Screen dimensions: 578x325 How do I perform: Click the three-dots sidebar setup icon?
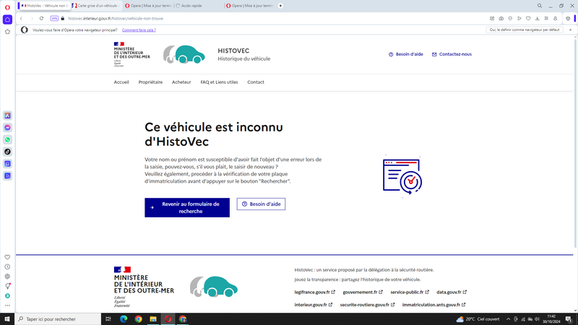point(7,305)
